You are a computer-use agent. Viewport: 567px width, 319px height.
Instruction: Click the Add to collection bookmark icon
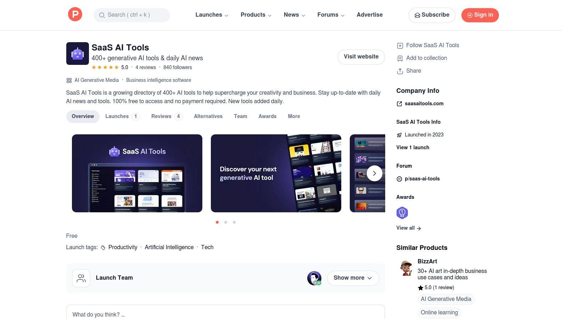click(400, 58)
